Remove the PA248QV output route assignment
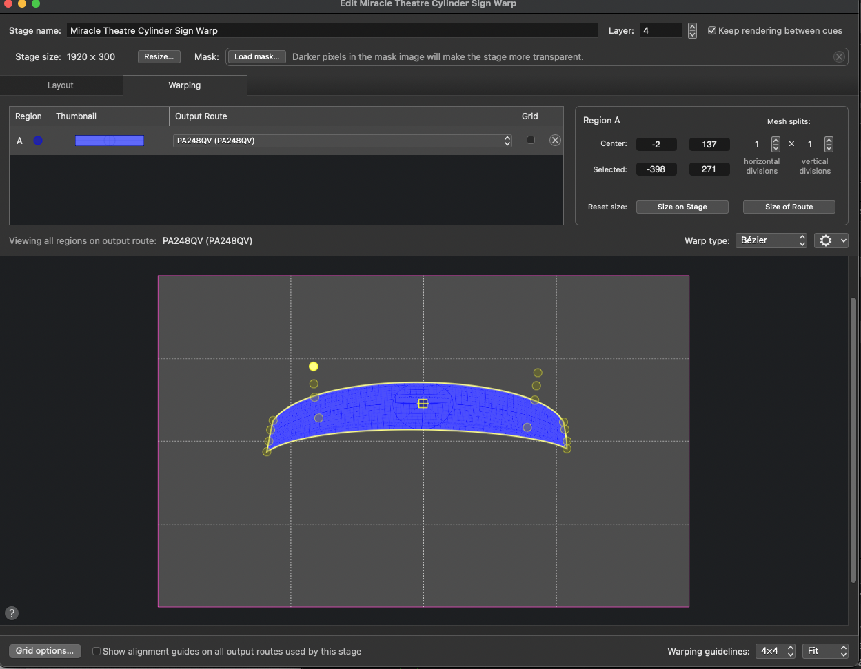Screen dimensions: 861x669 [x=555, y=140]
